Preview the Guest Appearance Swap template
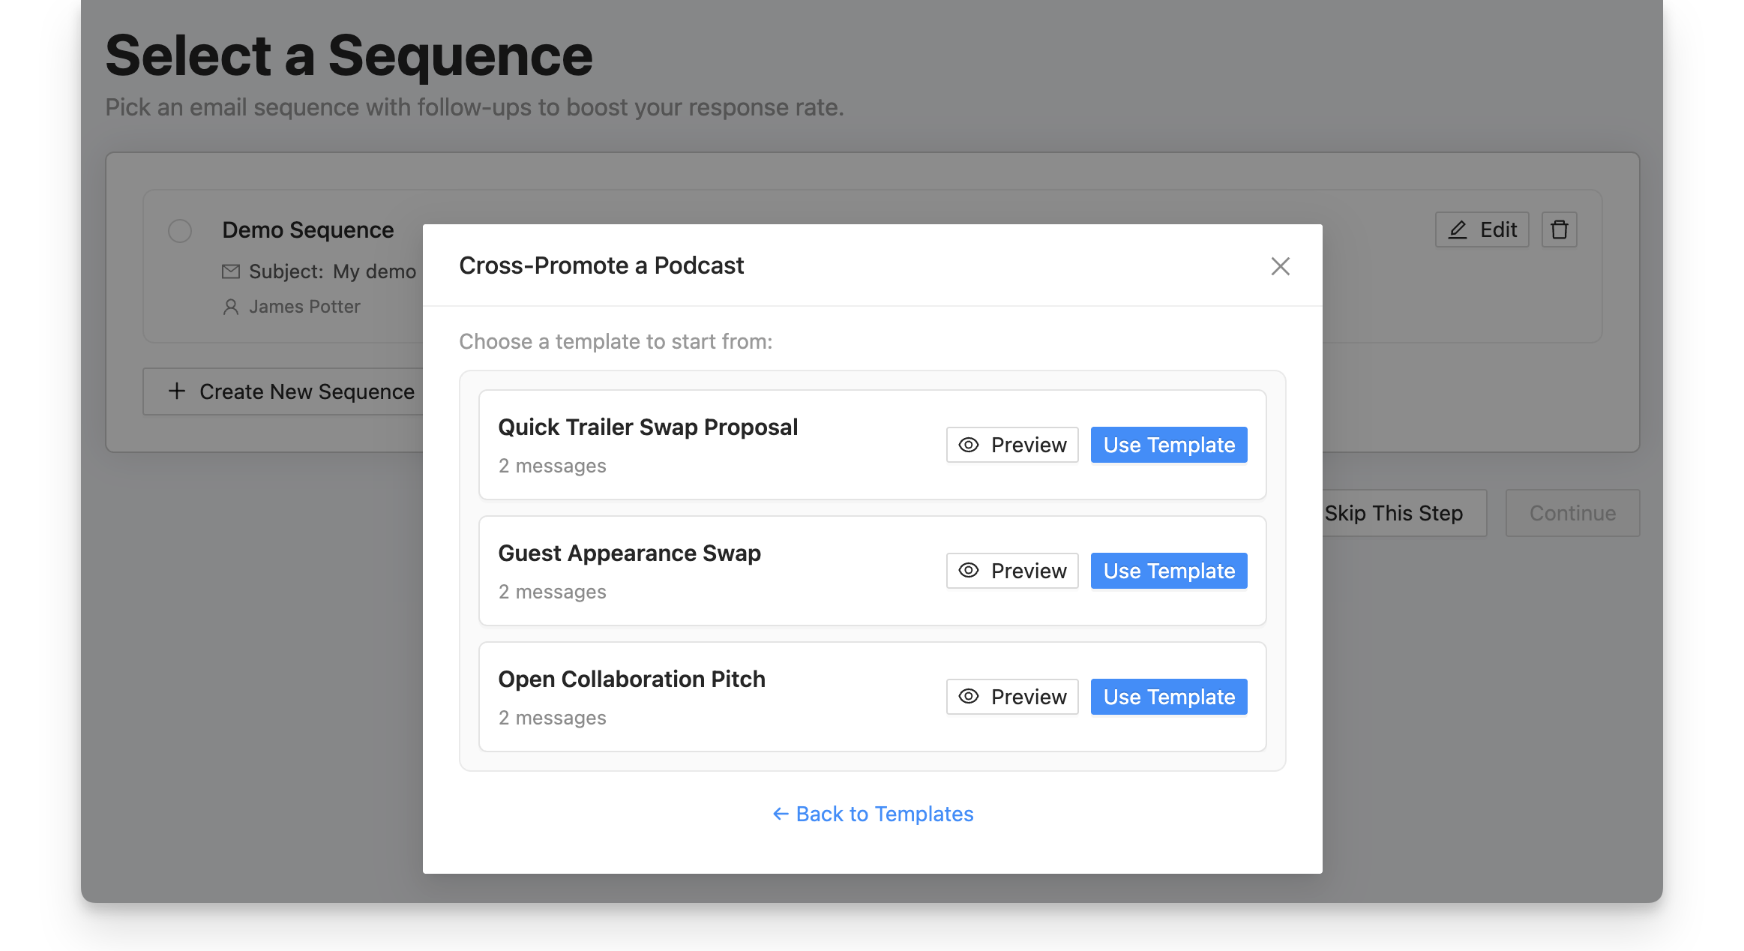1744x951 pixels. click(x=1011, y=571)
